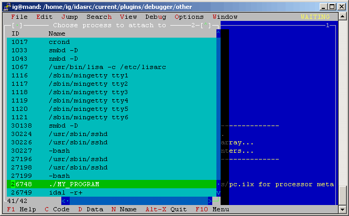Click the horizontal scrollbar left arrow
The image size is (349, 216).
pyautogui.click(x=66, y=201)
